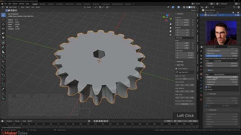Select the Cursor tool
This screenshot has height=135, width=241.
[3, 19]
